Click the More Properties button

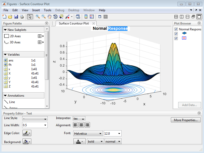[x=186, y=120]
